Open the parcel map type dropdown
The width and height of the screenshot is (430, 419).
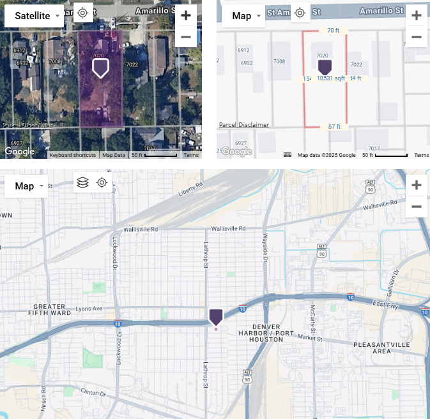[243, 16]
